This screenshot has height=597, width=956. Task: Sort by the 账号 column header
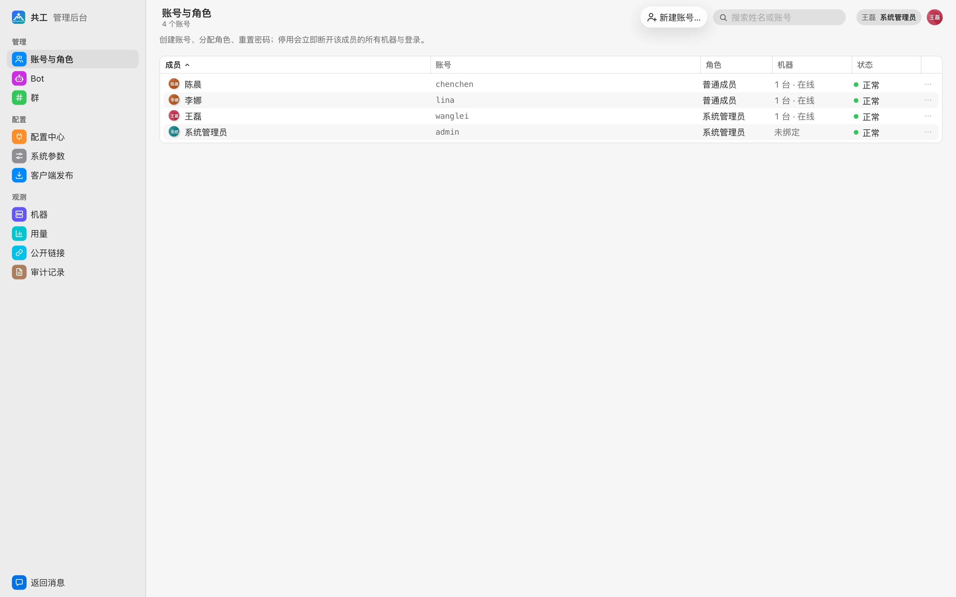click(x=565, y=65)
